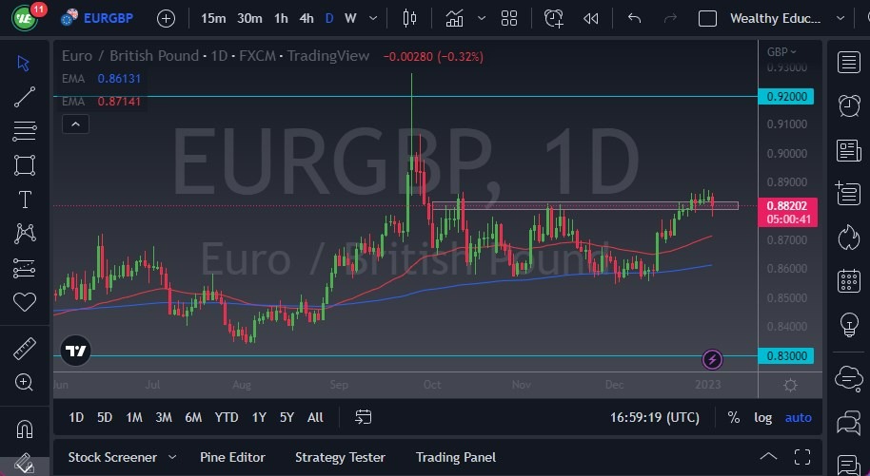Start bar replay mode
The image size is (870, 476).
tap(591, 18)
